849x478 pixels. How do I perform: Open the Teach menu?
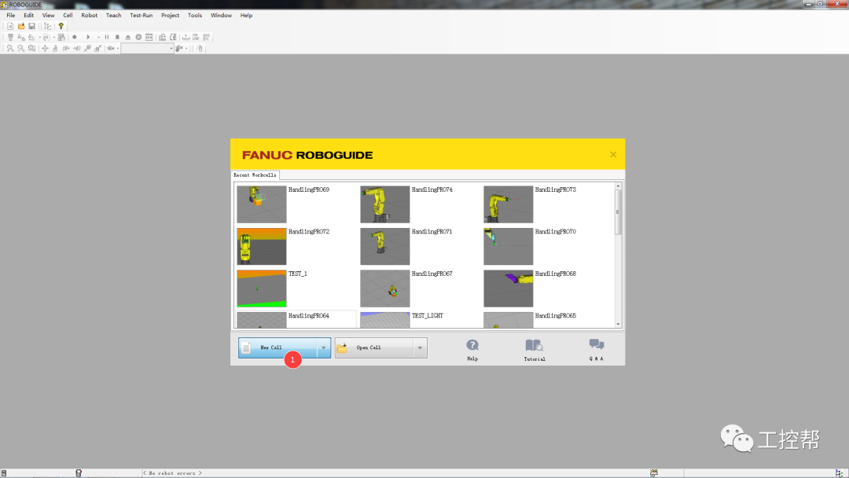click(114, 15)
